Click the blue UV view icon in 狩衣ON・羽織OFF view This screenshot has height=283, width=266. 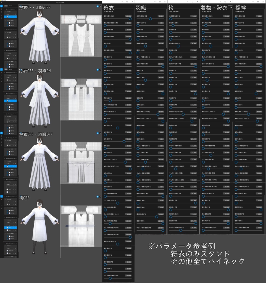[98, 6]
